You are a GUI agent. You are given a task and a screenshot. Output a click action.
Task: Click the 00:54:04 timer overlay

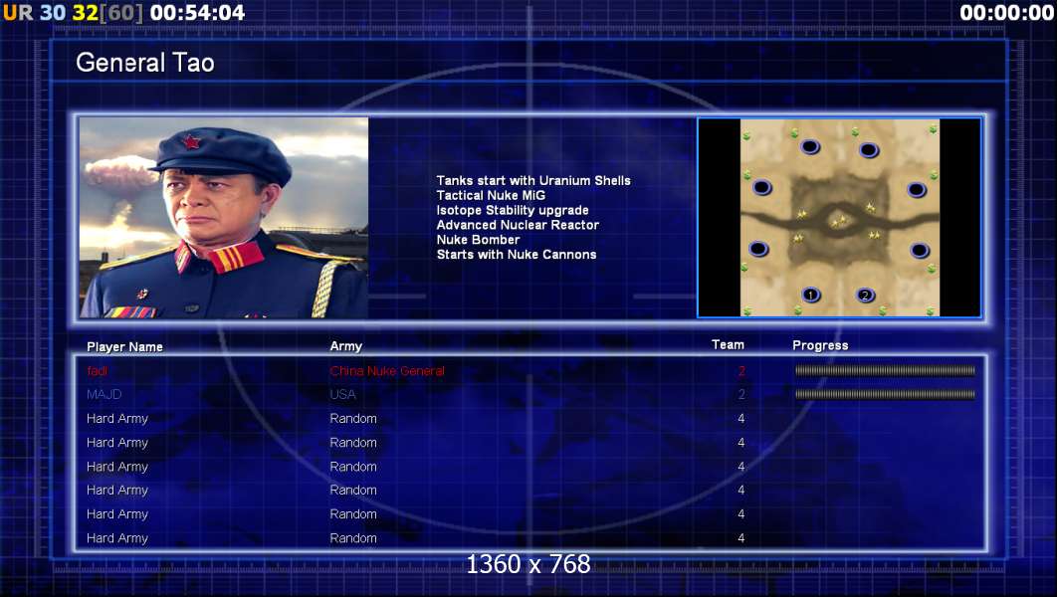(197, 13)
